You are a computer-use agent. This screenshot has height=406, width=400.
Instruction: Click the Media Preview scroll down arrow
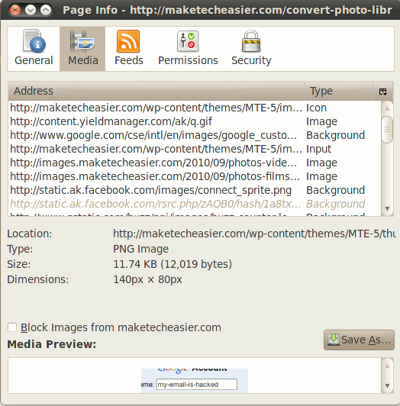(387, 386)
